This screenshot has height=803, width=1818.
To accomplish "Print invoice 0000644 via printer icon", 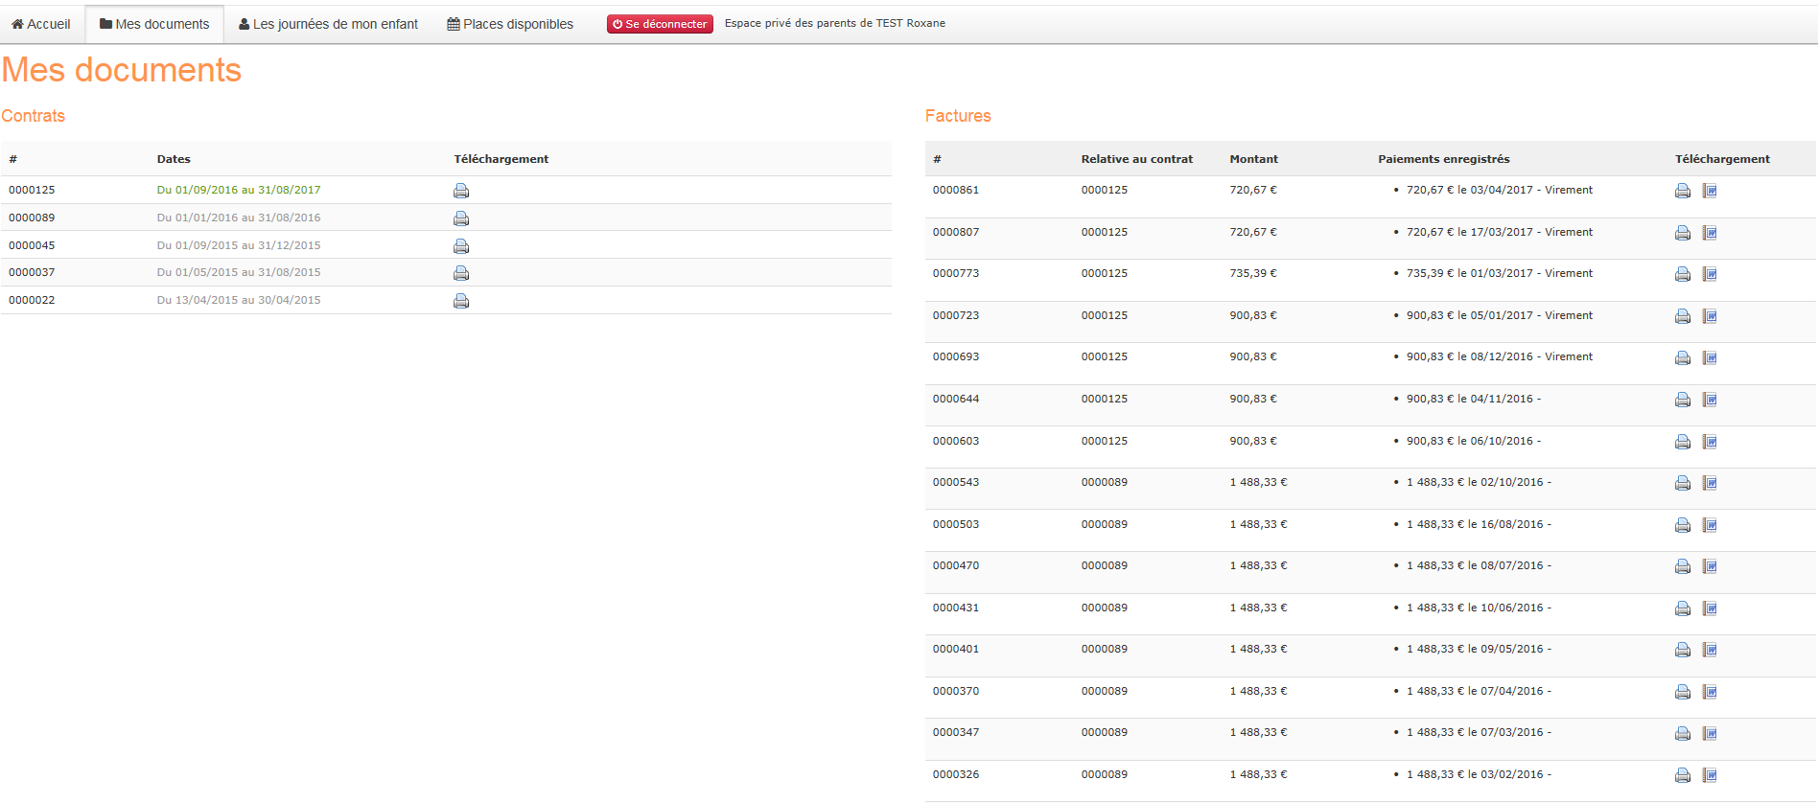I will 1682,400.
